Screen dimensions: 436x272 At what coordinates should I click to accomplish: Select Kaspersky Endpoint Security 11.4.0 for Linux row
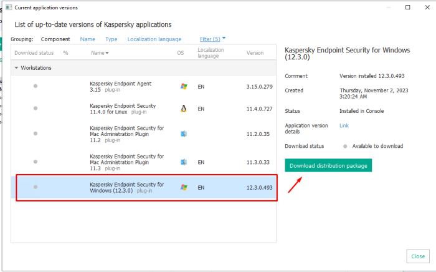(125, 109)
